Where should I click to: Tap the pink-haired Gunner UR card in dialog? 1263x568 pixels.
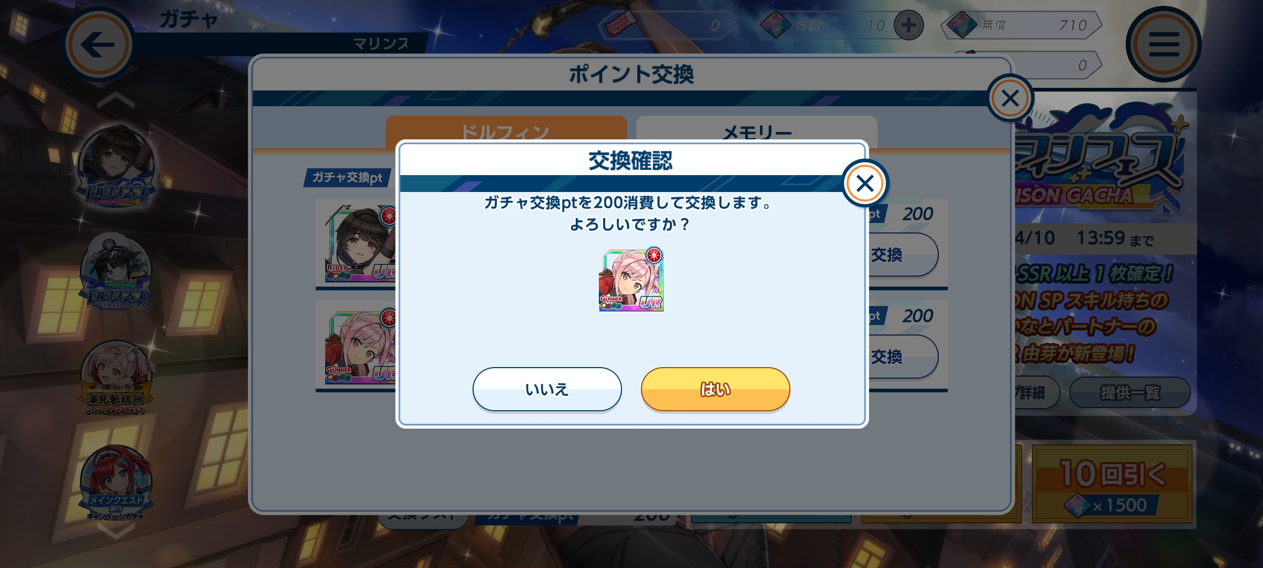pyautogui.click(x=631, y=280)
